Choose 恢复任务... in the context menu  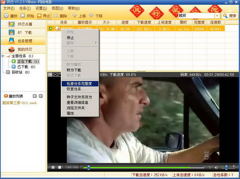80,89
